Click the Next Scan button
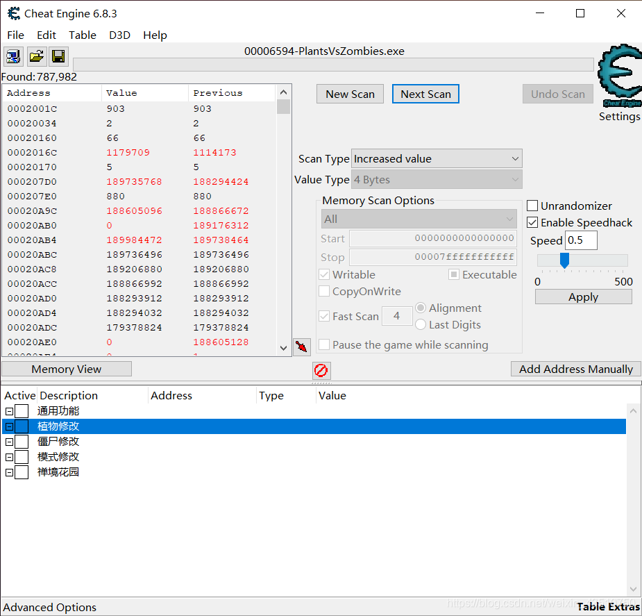The width and height of the screenshot is (642, 616). coord(425,94)
